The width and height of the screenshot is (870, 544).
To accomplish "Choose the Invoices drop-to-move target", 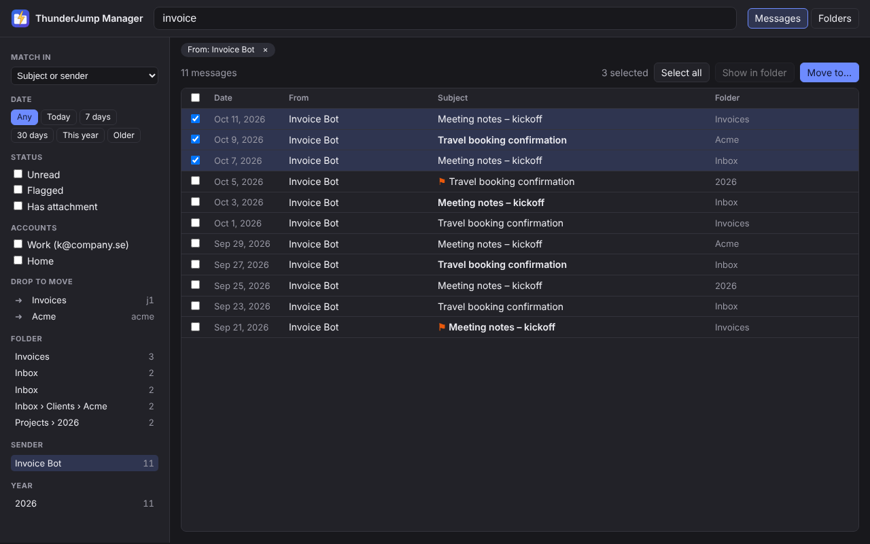I will tap(84, 300).
